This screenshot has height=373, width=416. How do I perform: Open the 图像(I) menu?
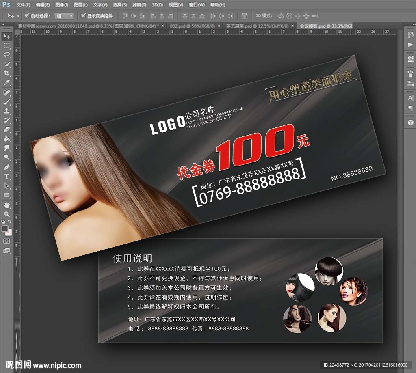coord(62,5)
